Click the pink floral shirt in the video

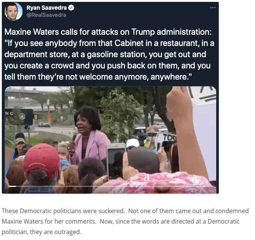pyautogui.click(x=163, y=183)
